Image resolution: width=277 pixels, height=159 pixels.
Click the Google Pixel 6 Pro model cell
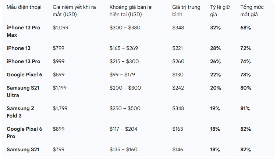tap(24, 133)
